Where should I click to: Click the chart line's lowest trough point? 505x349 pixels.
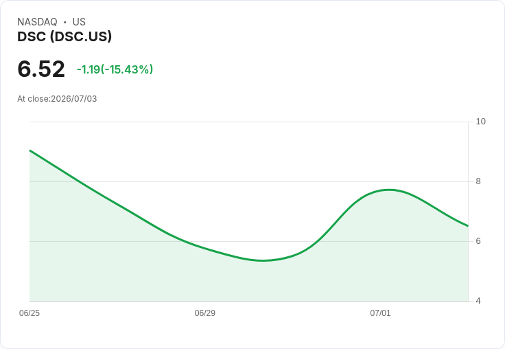coord(263,260)
